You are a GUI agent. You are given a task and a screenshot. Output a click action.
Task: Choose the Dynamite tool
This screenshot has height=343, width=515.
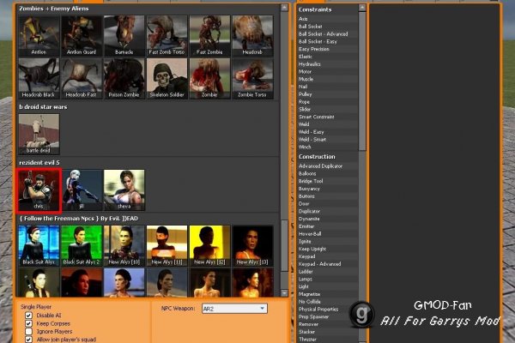328,219
